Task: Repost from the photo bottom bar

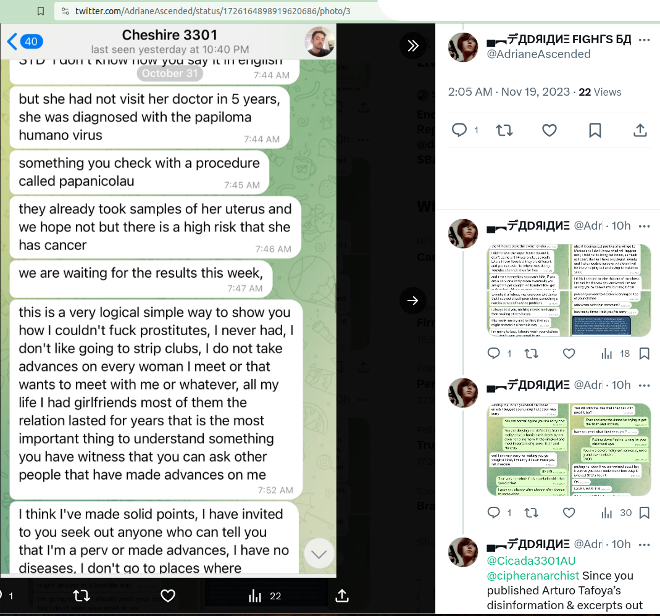Action: click(x=81, y=596)
